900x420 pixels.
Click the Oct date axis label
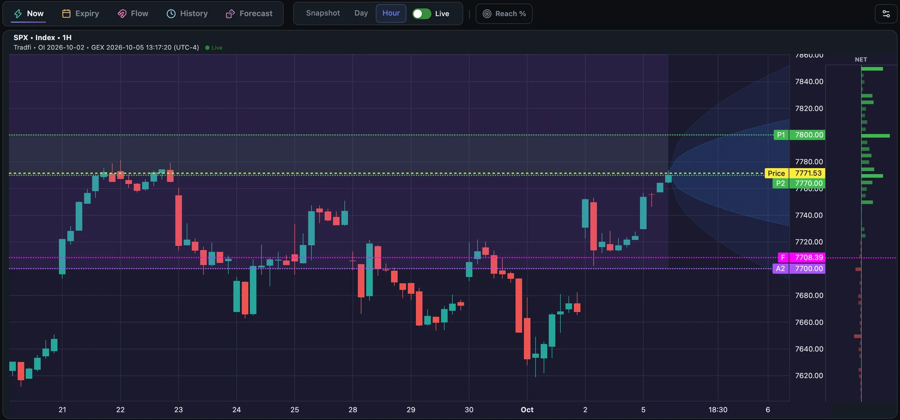527,410
